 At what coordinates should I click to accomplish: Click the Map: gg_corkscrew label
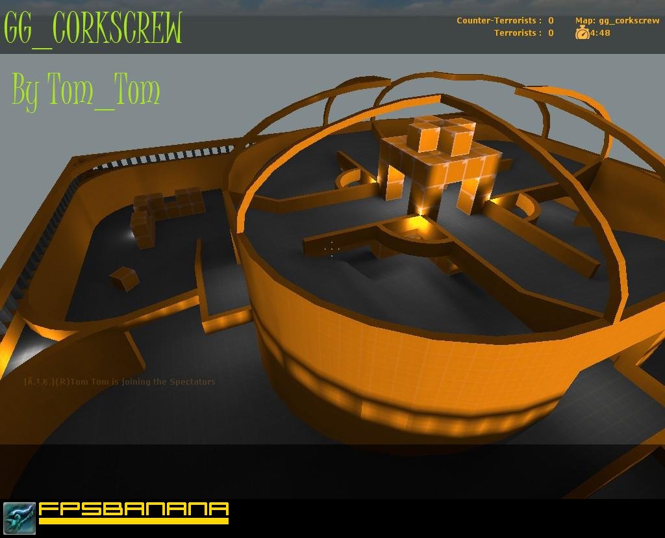click(x=617, y=20)
